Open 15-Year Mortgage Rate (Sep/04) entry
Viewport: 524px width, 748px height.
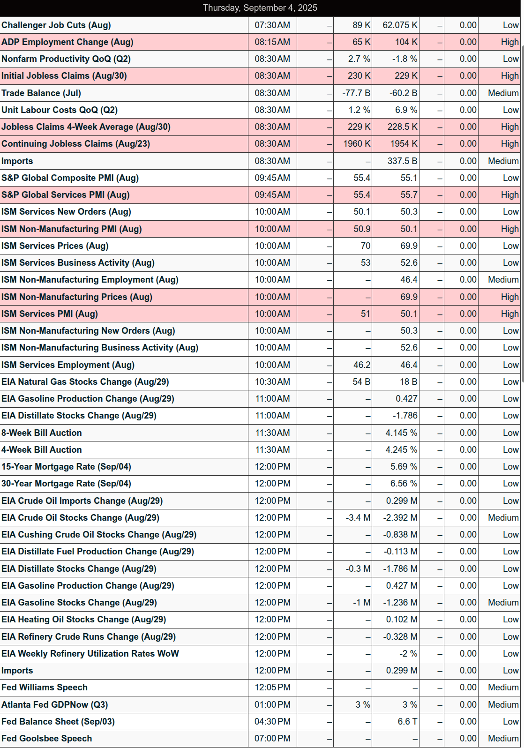67,467
